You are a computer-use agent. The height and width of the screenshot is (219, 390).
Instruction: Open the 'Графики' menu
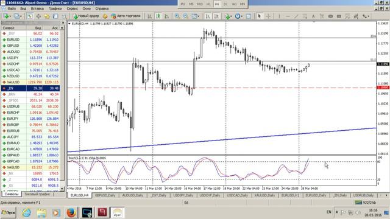[x=55, y=9]
